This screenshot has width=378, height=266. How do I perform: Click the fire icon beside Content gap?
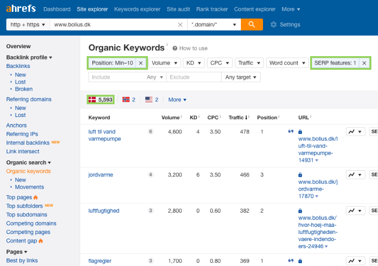tap(41, 241)
